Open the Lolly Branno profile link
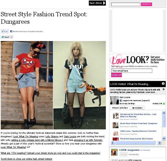 (52, 137)
